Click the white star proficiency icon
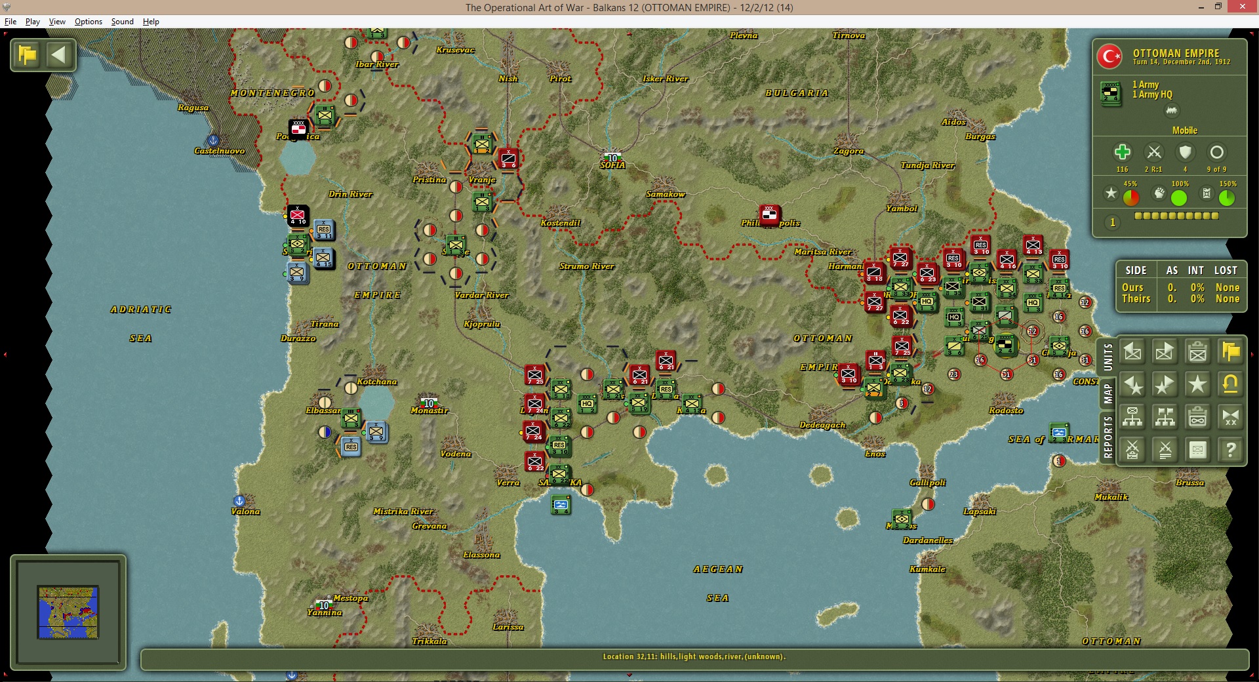The width and height of the screenshot is (1259, 682). [1111, 193]
